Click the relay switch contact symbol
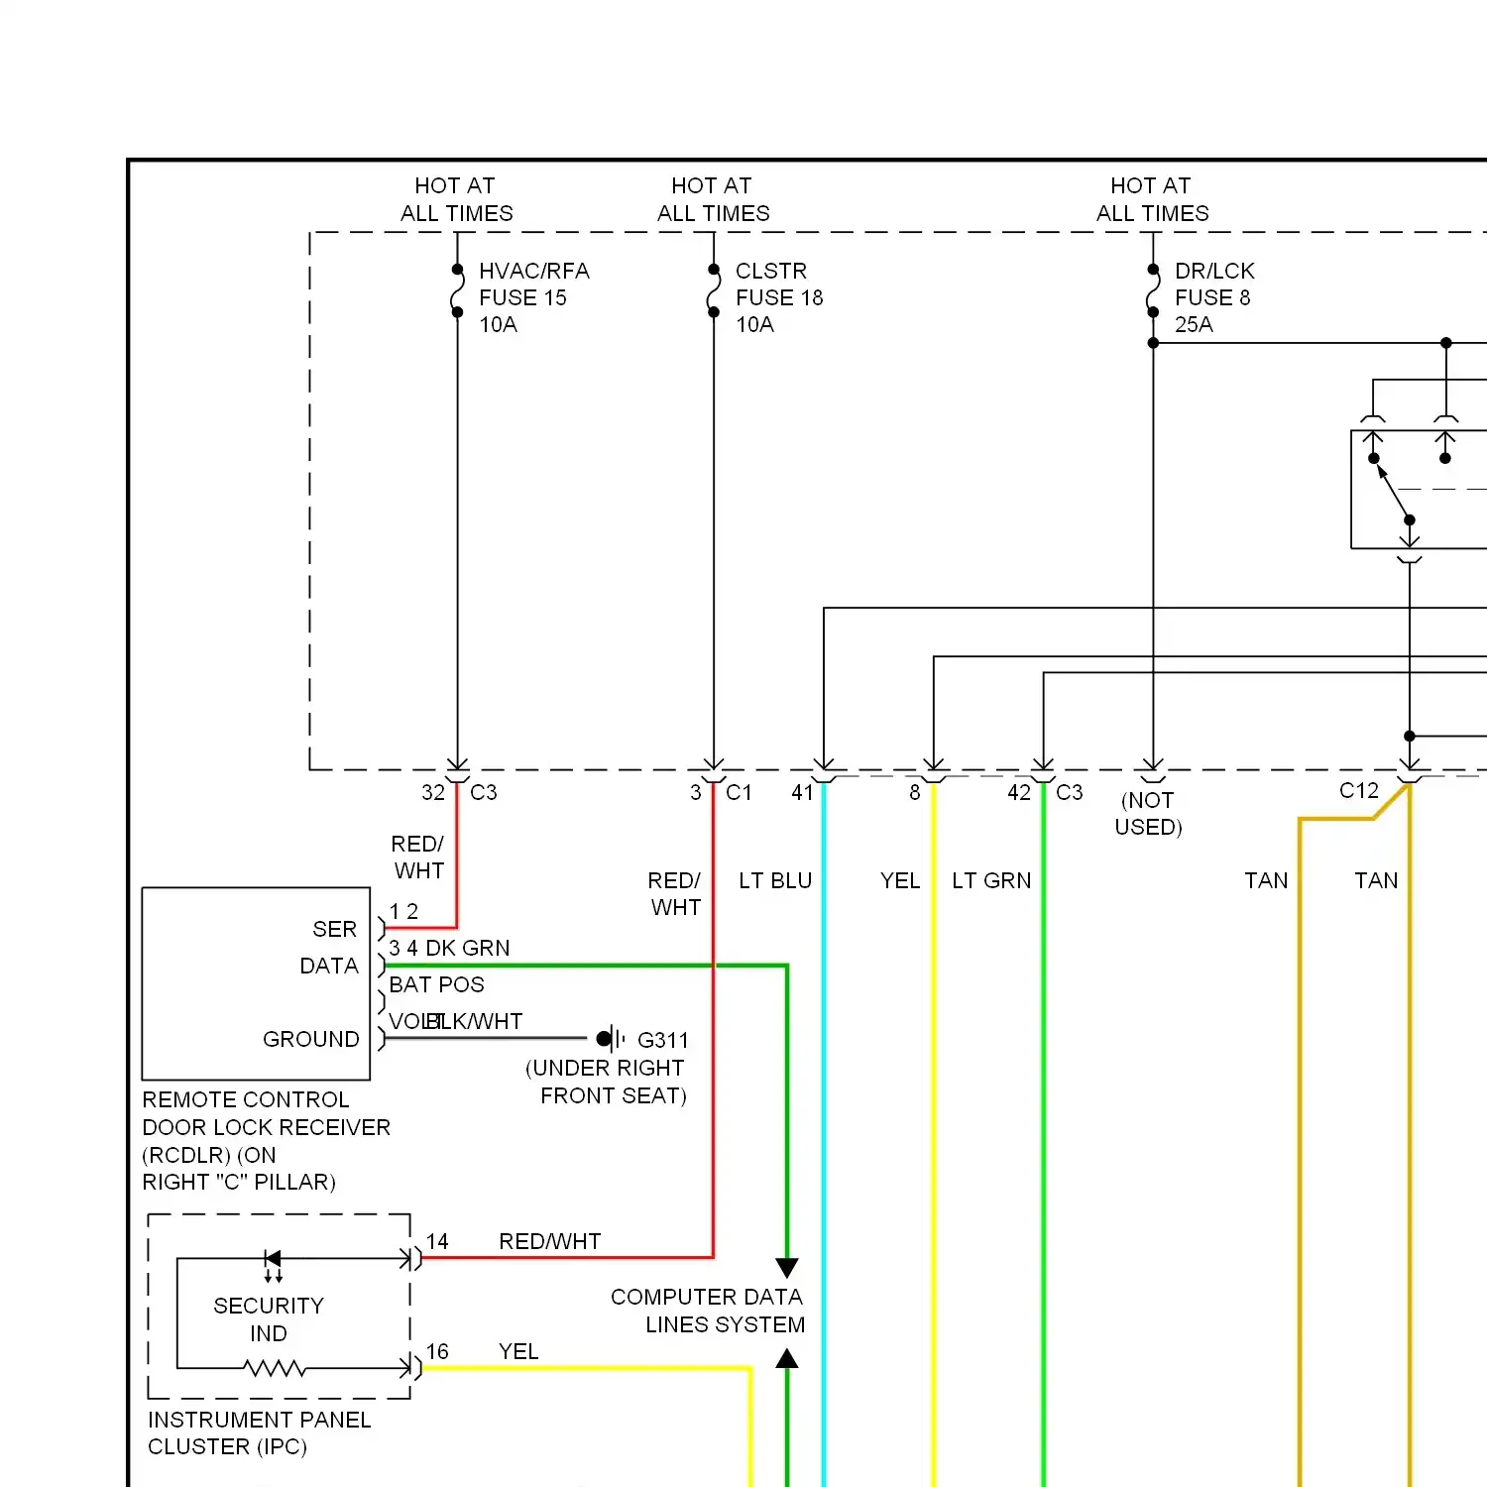The height and width of the screenshot is (1487, 1487). (1392, 489)
